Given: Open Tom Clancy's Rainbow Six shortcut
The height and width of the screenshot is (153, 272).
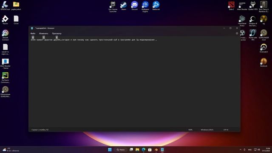Looking at the screenshot, I should click(263, 7).
